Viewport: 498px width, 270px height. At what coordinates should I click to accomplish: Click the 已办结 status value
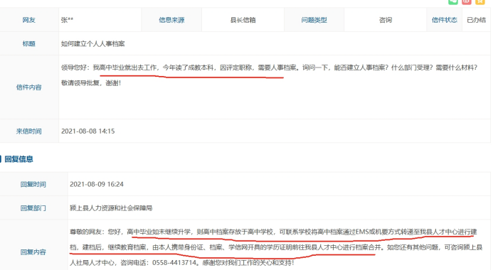tap(476, 20)
